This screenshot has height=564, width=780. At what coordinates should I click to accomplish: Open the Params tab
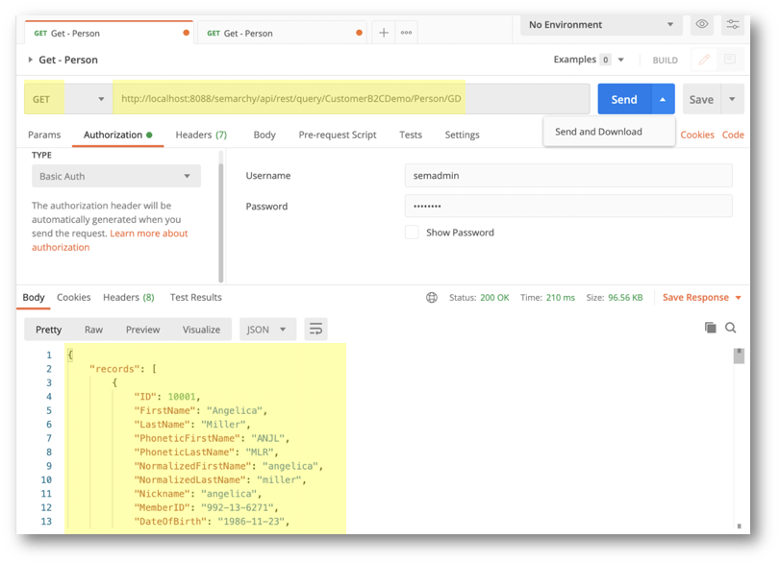coord(44,135)
